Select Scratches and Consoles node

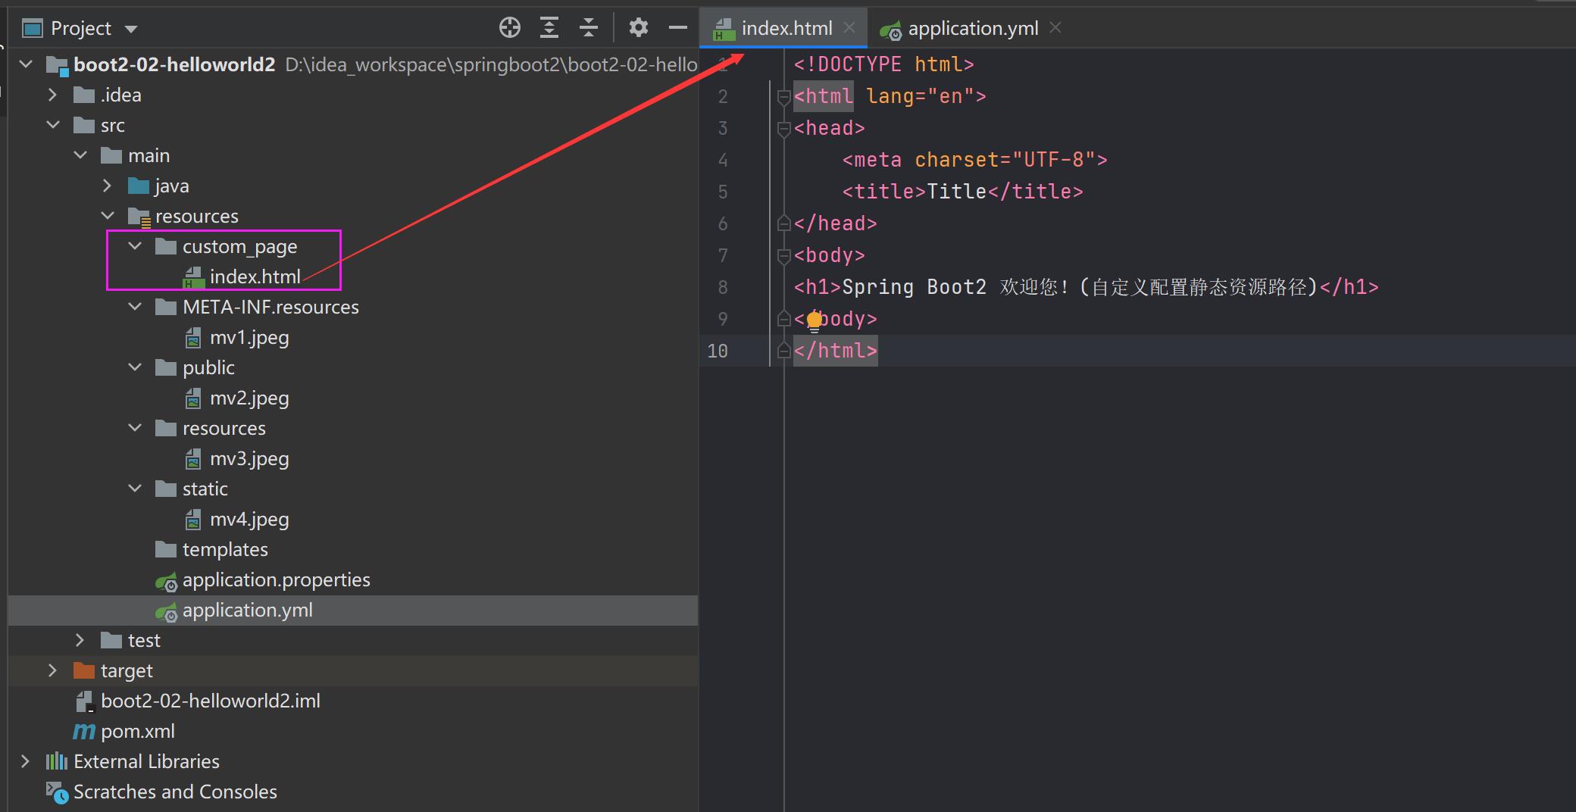175,792
